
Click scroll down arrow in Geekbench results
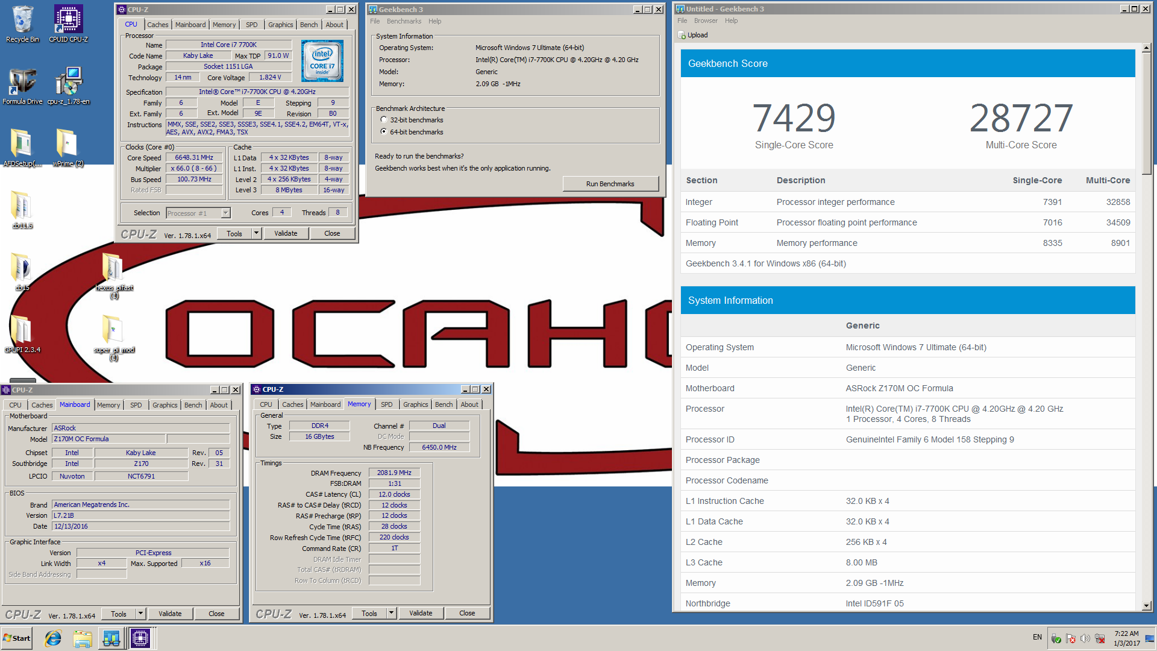[1146, 606]
